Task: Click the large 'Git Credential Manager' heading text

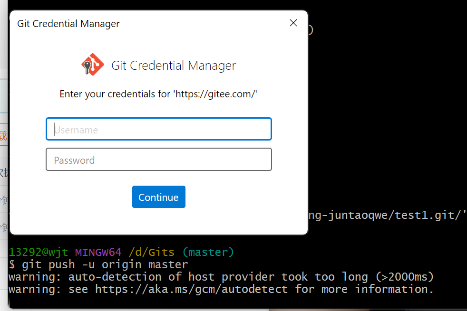Action: tap(174, 66)
